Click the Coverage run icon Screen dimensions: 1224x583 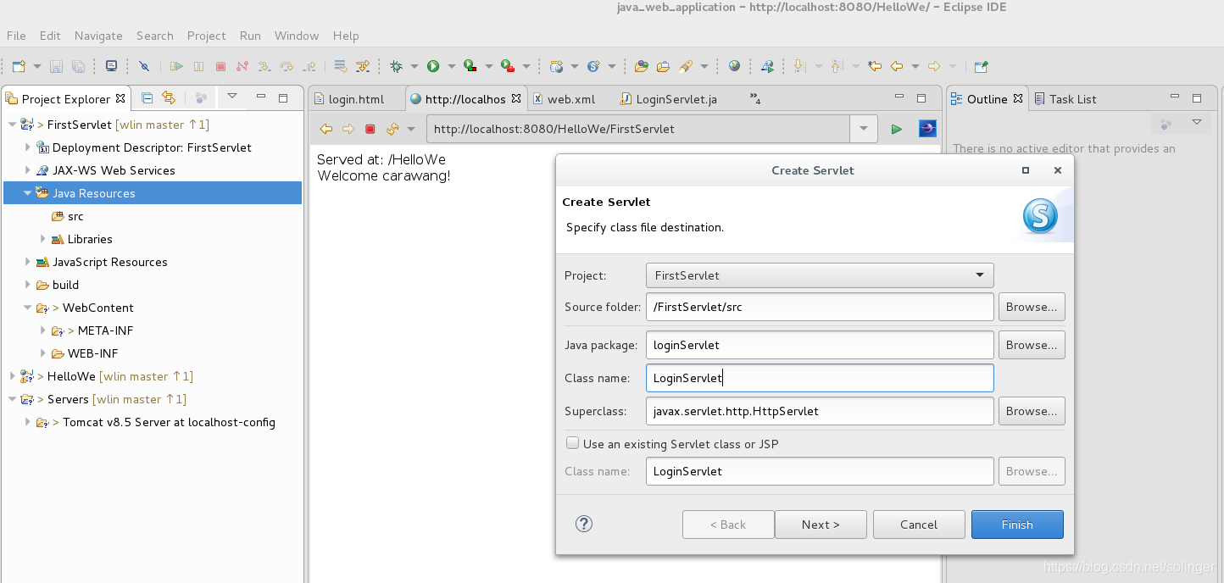470,66
